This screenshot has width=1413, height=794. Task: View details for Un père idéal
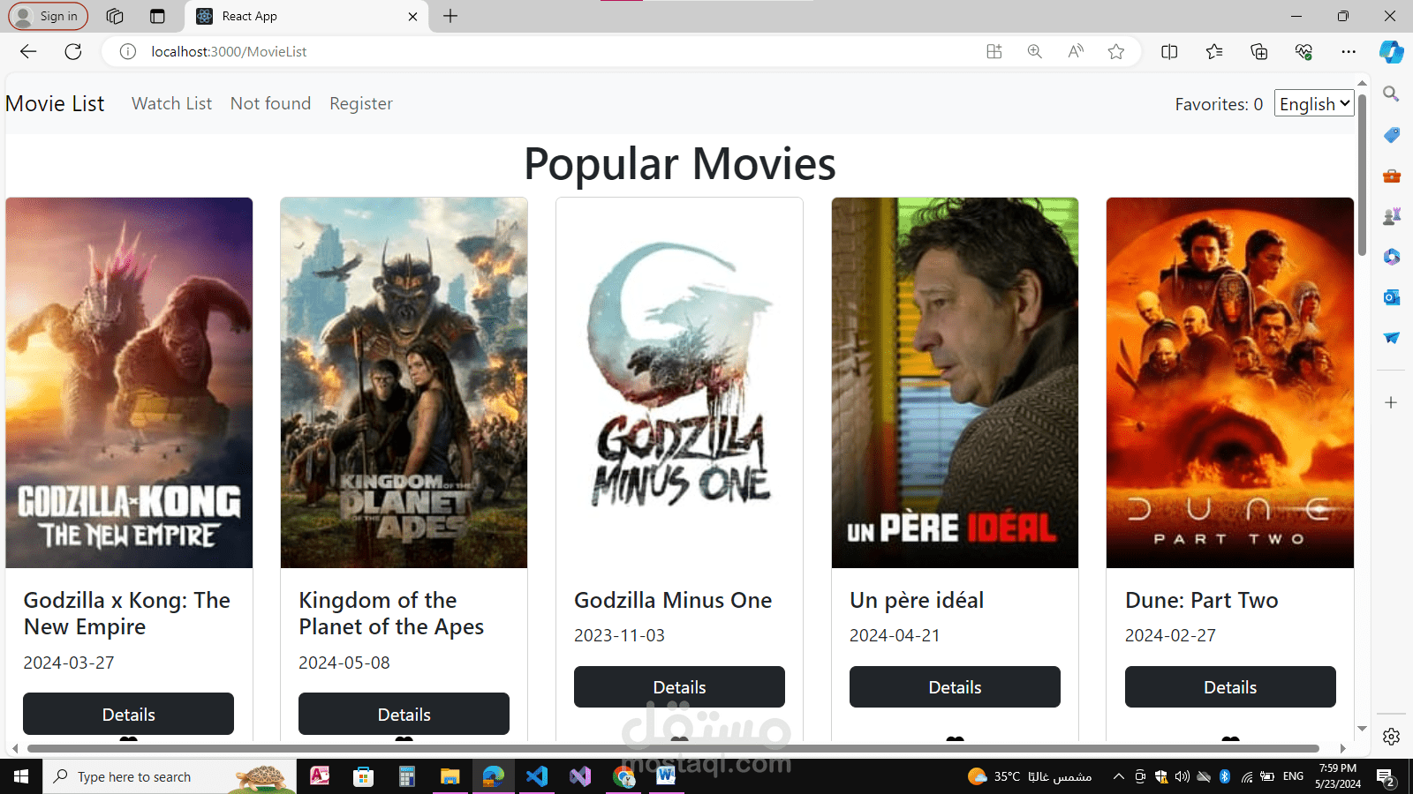tap(955, 686)
